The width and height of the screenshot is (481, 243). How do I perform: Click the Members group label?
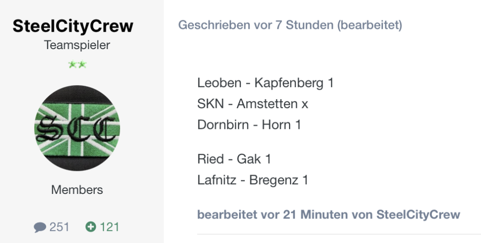[77, 190]
